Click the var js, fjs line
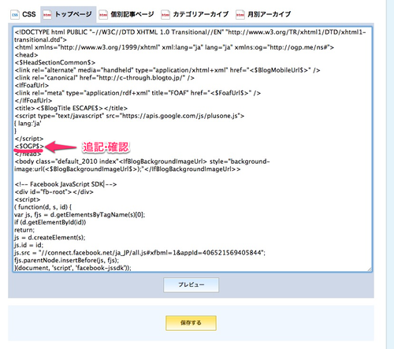 80,215
